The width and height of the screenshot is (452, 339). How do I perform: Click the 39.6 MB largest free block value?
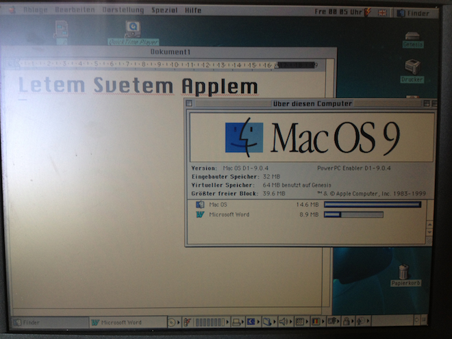pyautogui.click(x=274, y=193)
